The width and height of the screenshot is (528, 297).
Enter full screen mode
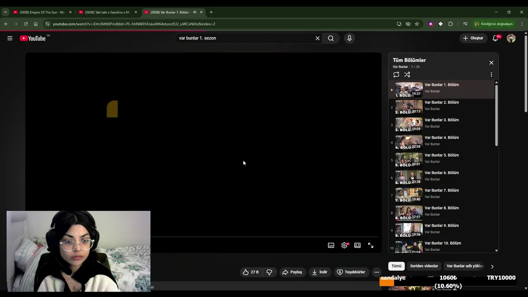tap(371, 245)
